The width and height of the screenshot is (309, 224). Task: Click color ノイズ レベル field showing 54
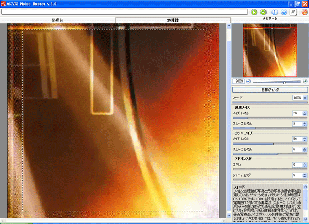click(297, 139)
